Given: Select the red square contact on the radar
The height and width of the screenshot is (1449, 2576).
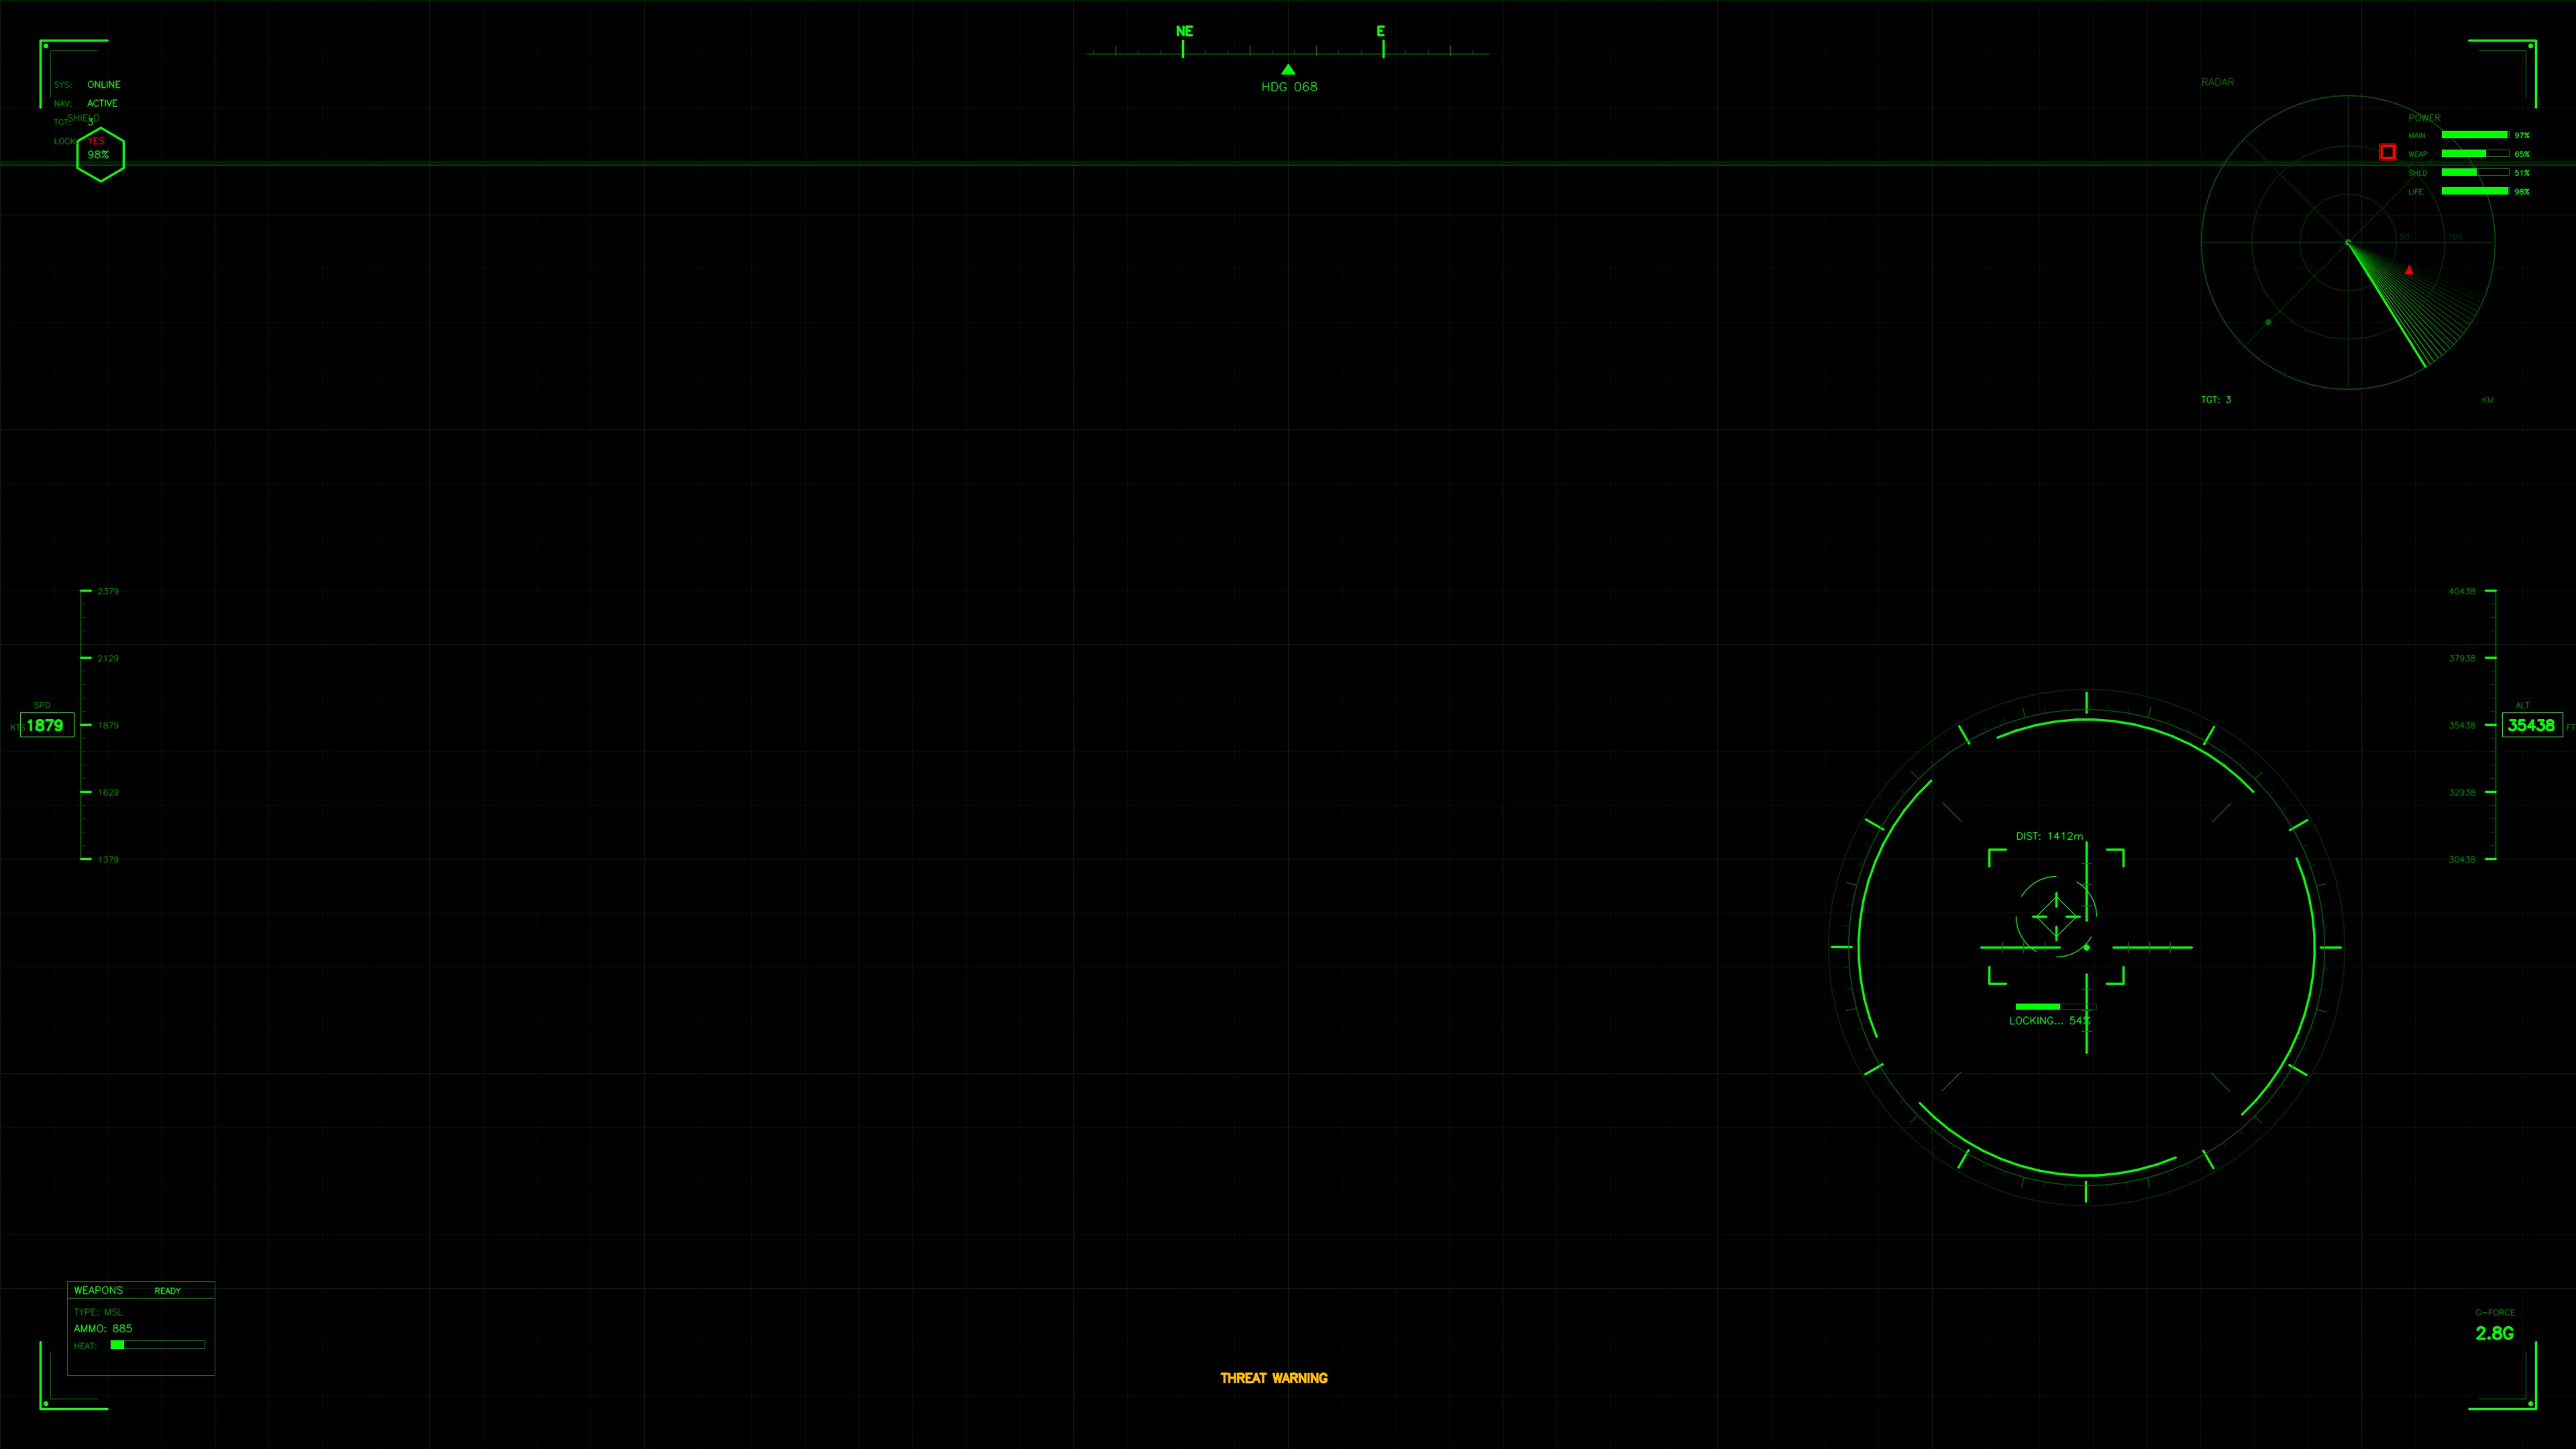Looking at the screenshot, I should pyautogui.click(x=2388, y=152).
